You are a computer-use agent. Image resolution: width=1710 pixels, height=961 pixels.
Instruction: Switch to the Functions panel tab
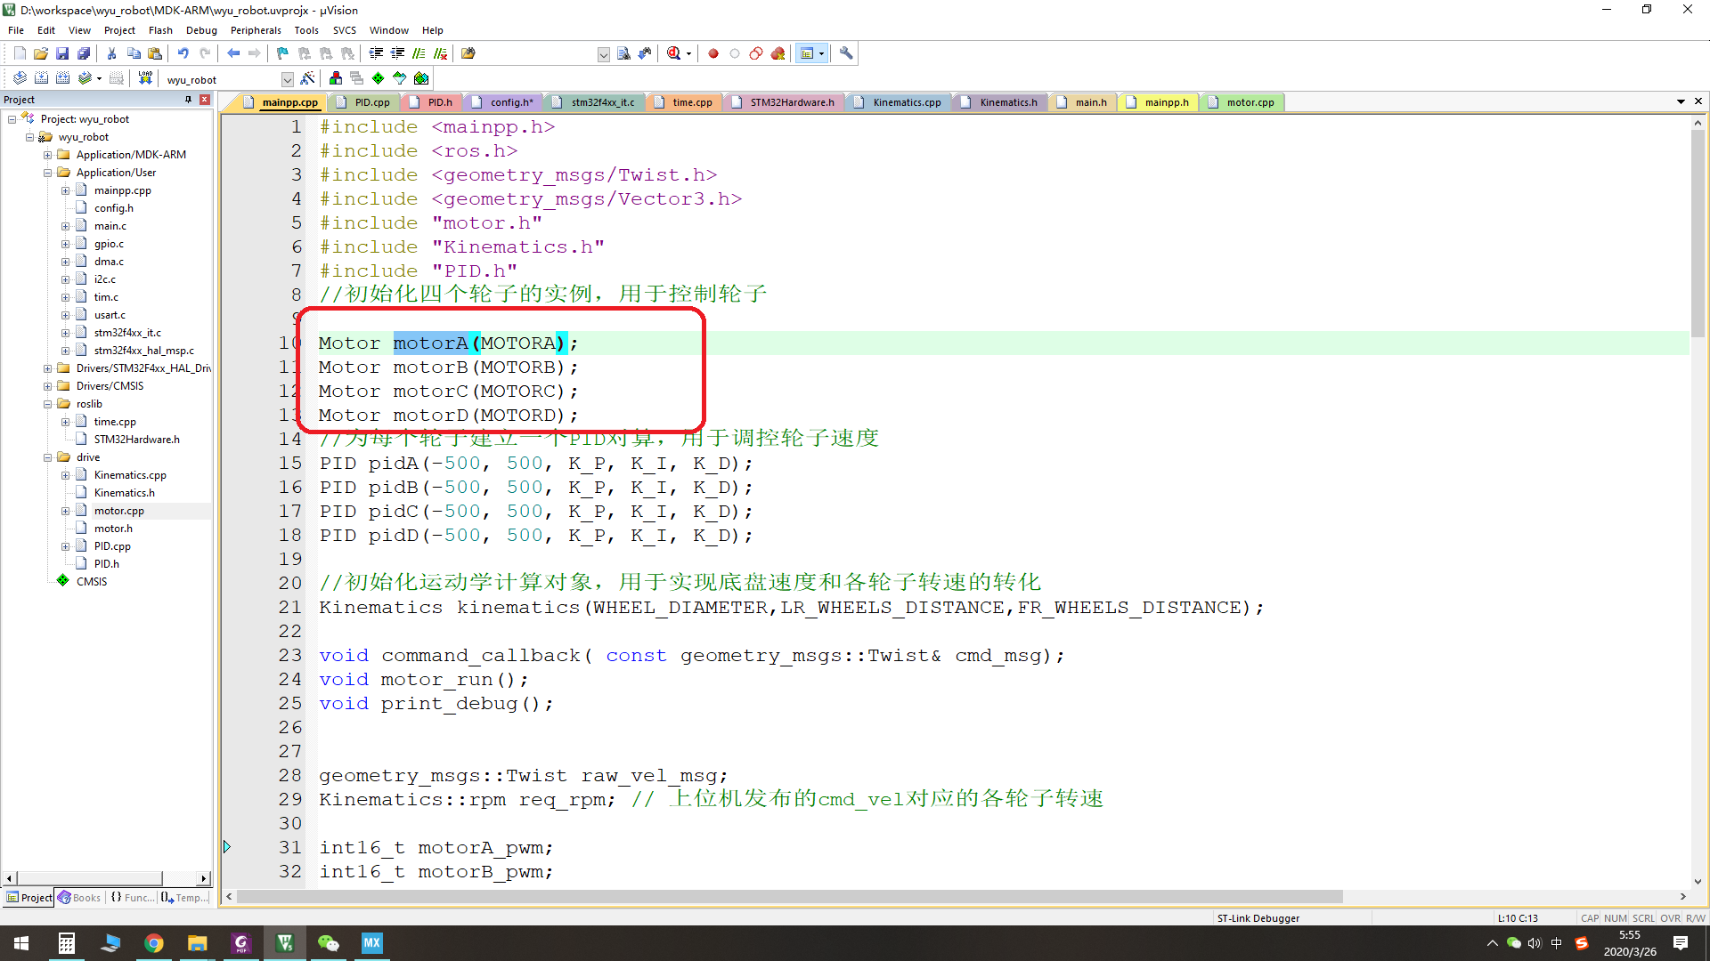coord(132,898)
